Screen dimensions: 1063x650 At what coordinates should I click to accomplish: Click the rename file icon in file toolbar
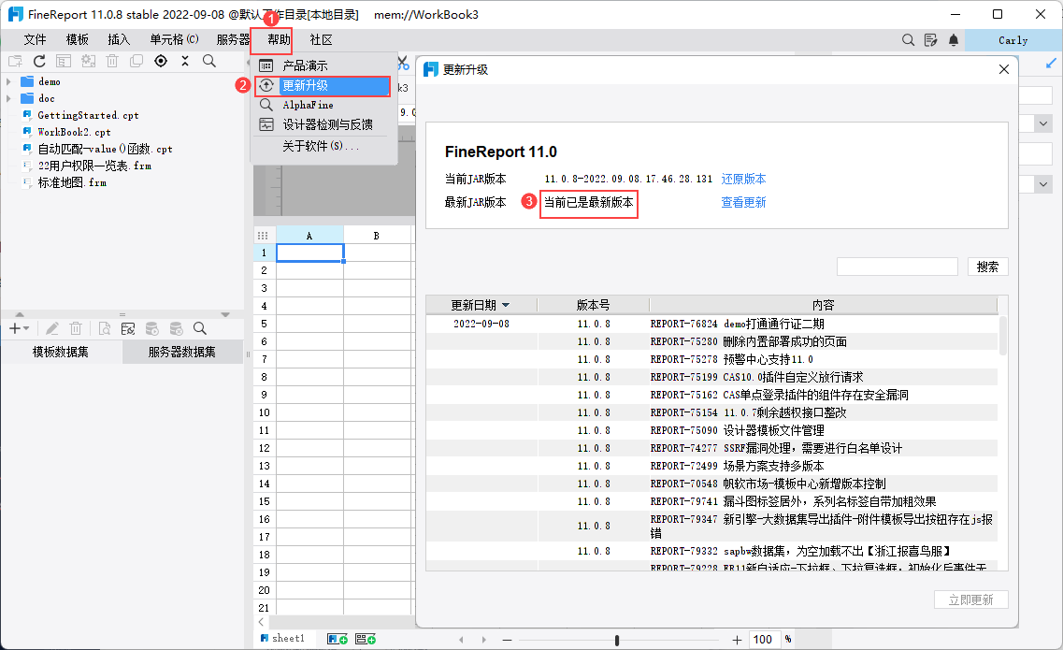coord(64,61)
